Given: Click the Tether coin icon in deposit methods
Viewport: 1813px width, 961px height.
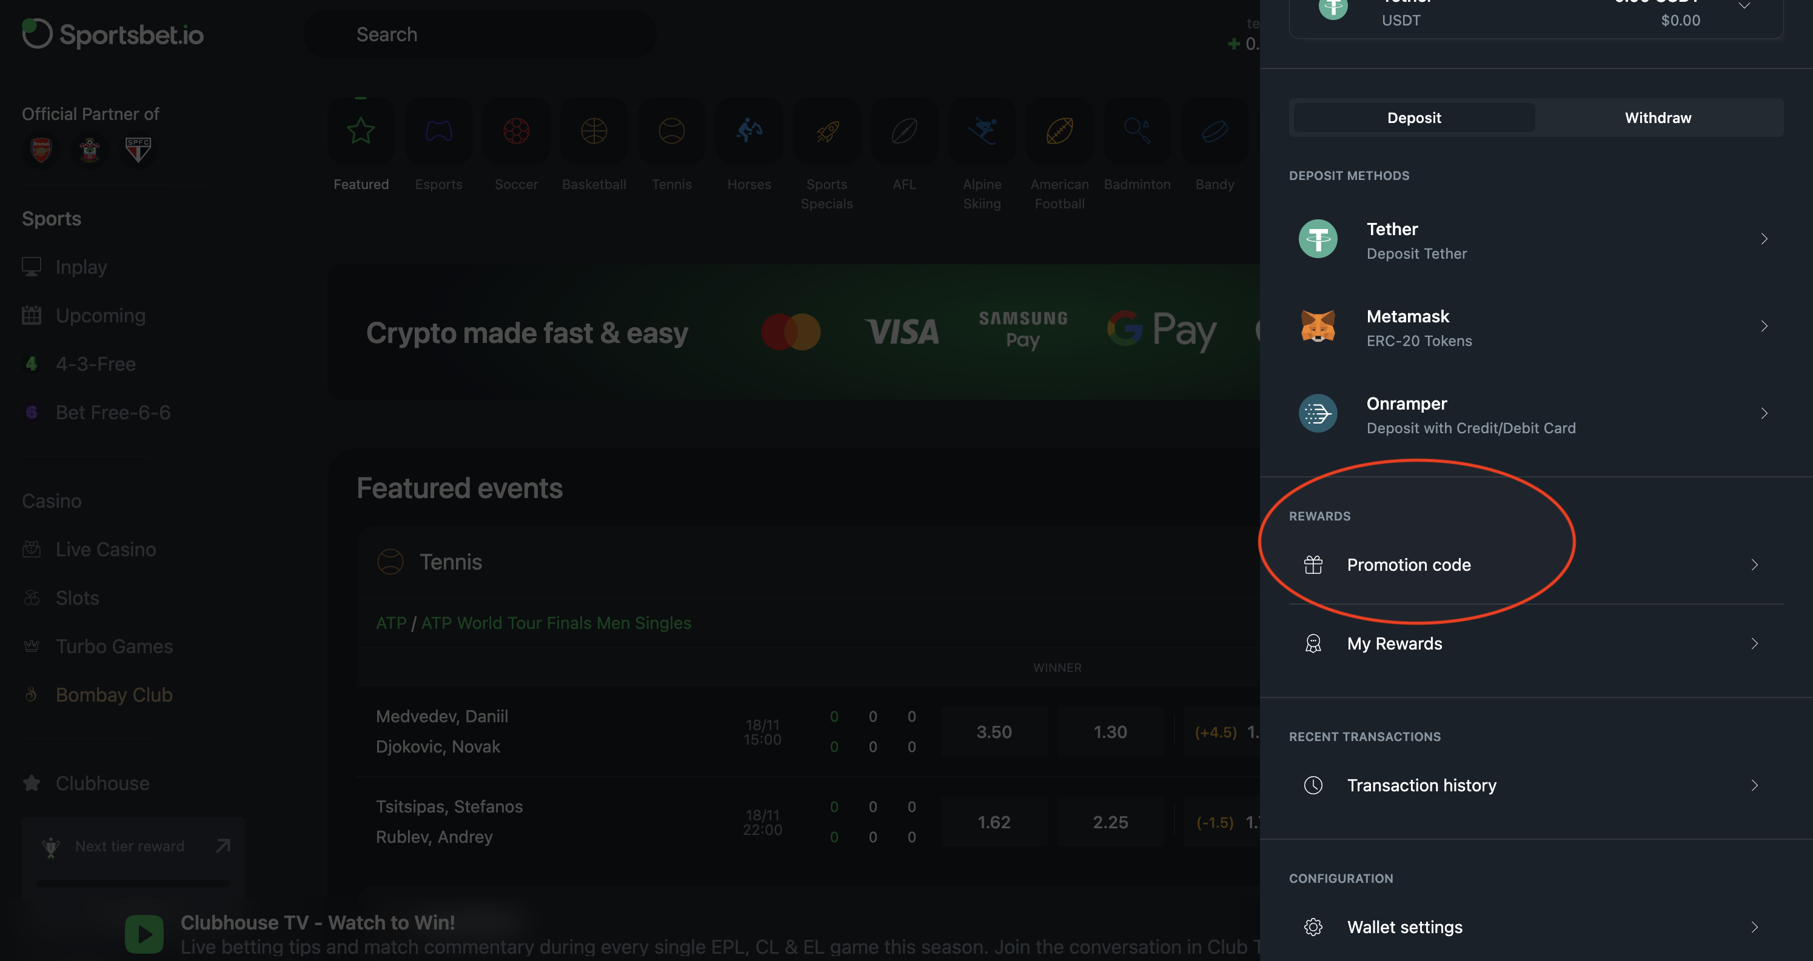Looking at the screenshot, I should click(1318, 239).
